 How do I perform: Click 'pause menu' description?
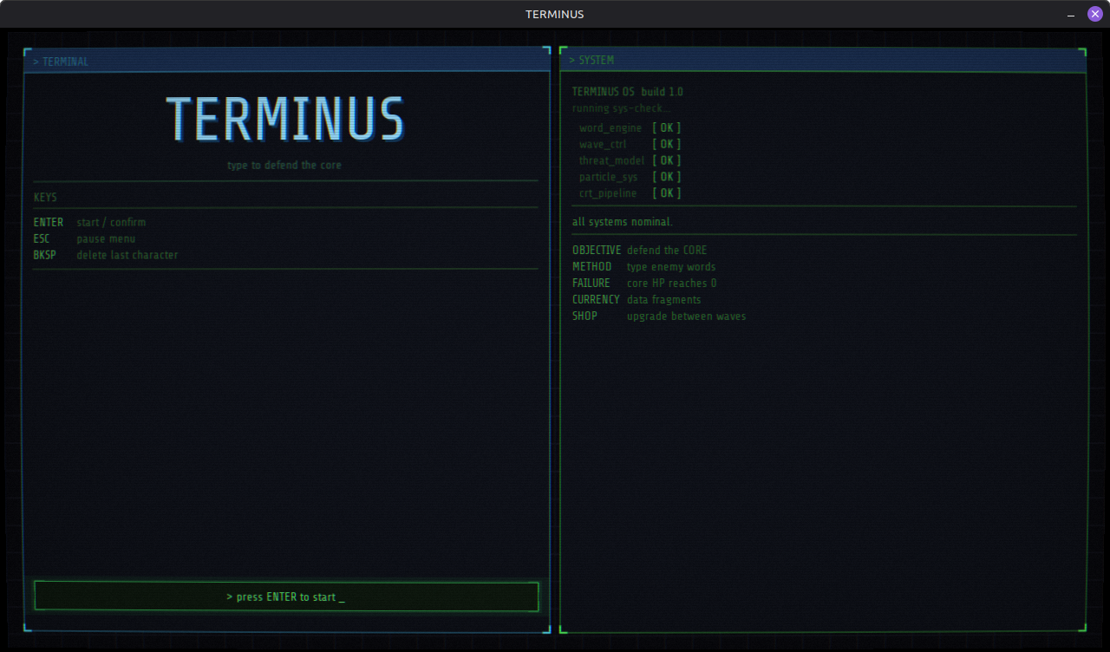coord(106,238)
